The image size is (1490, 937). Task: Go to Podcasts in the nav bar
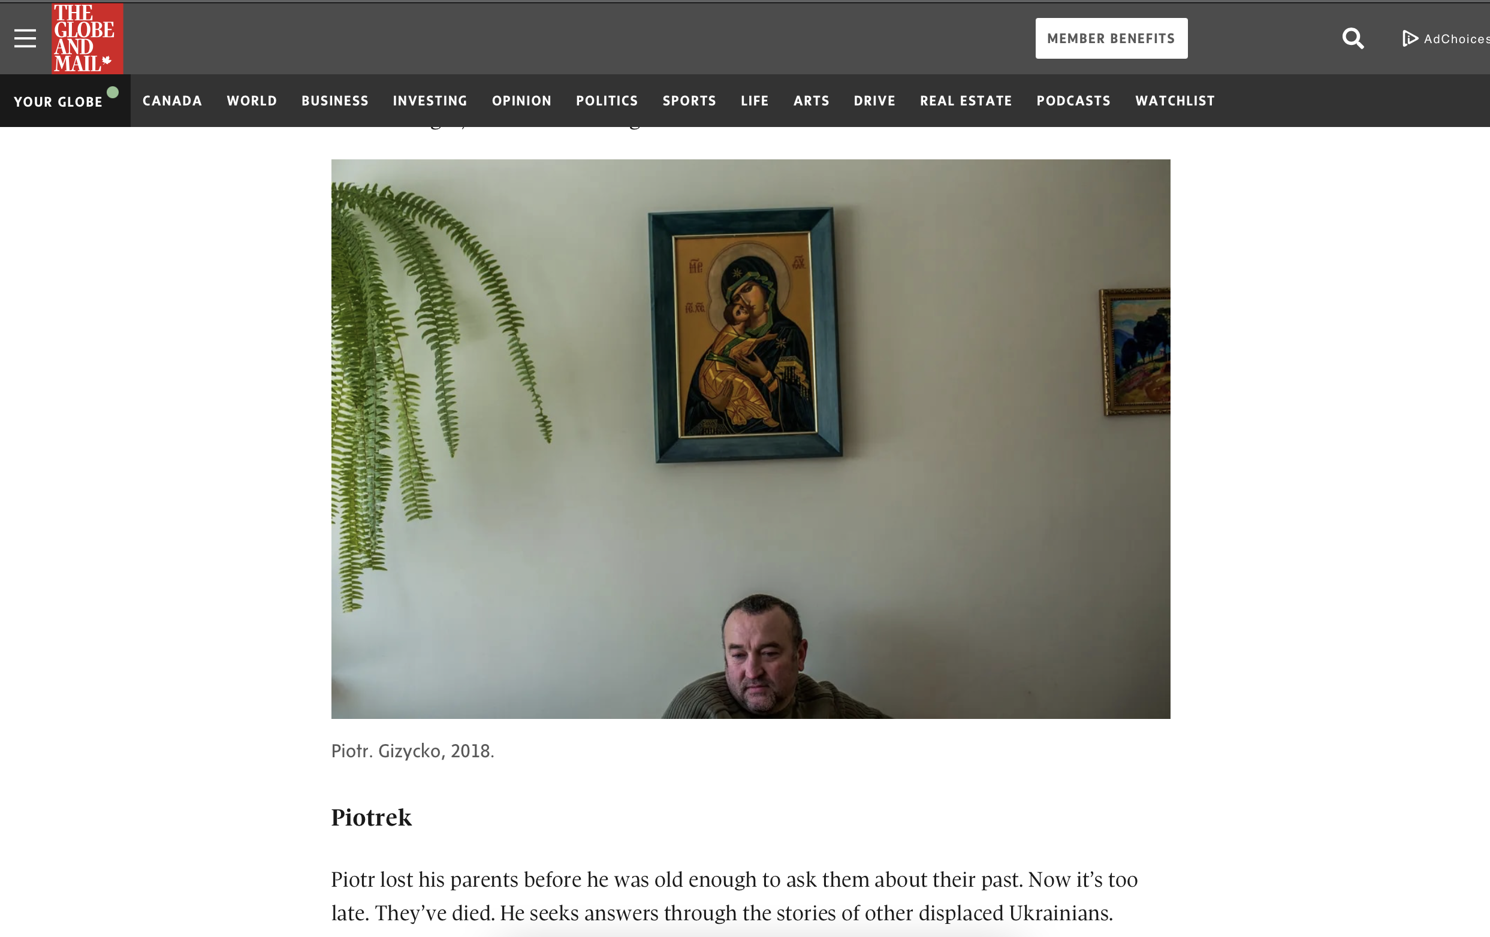(1073, 101)
